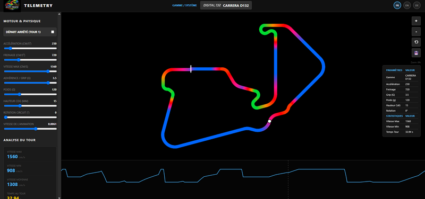This screenshot has width=425, height=199.
Task: Switch language to DE
Action: point(416,5)
